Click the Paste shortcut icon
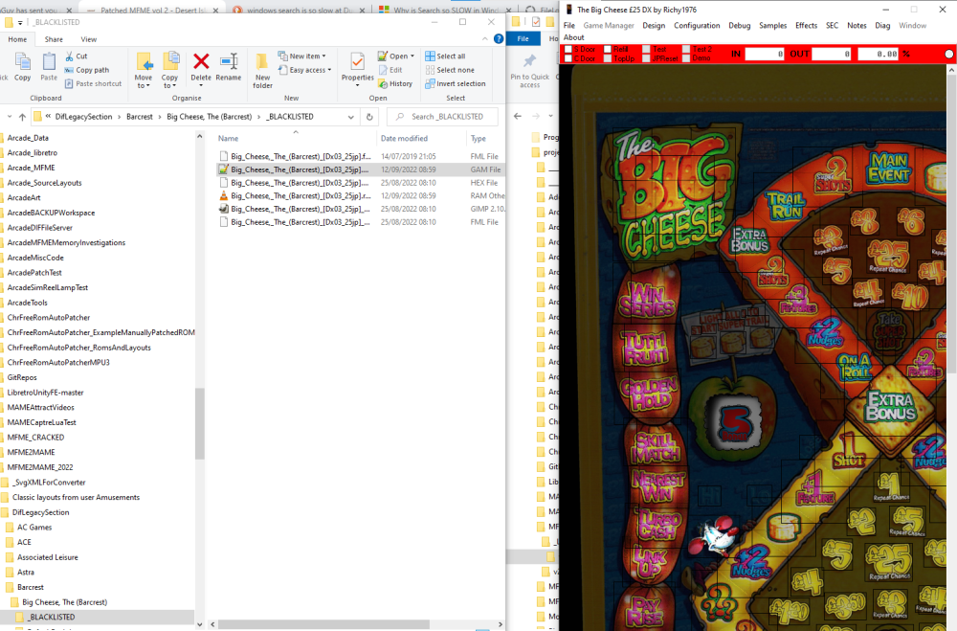The image size is (957, 631). click(x=69, y=83)
